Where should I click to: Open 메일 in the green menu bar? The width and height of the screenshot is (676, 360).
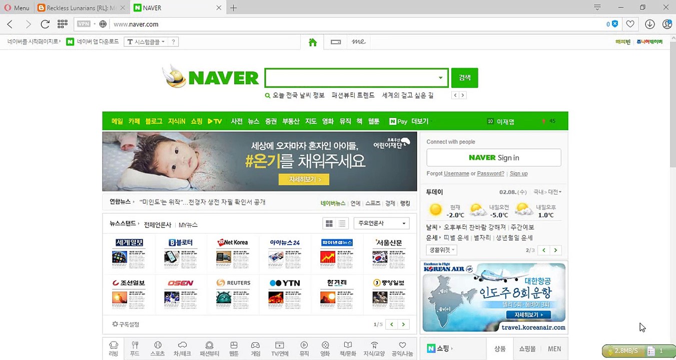[117, 121]
